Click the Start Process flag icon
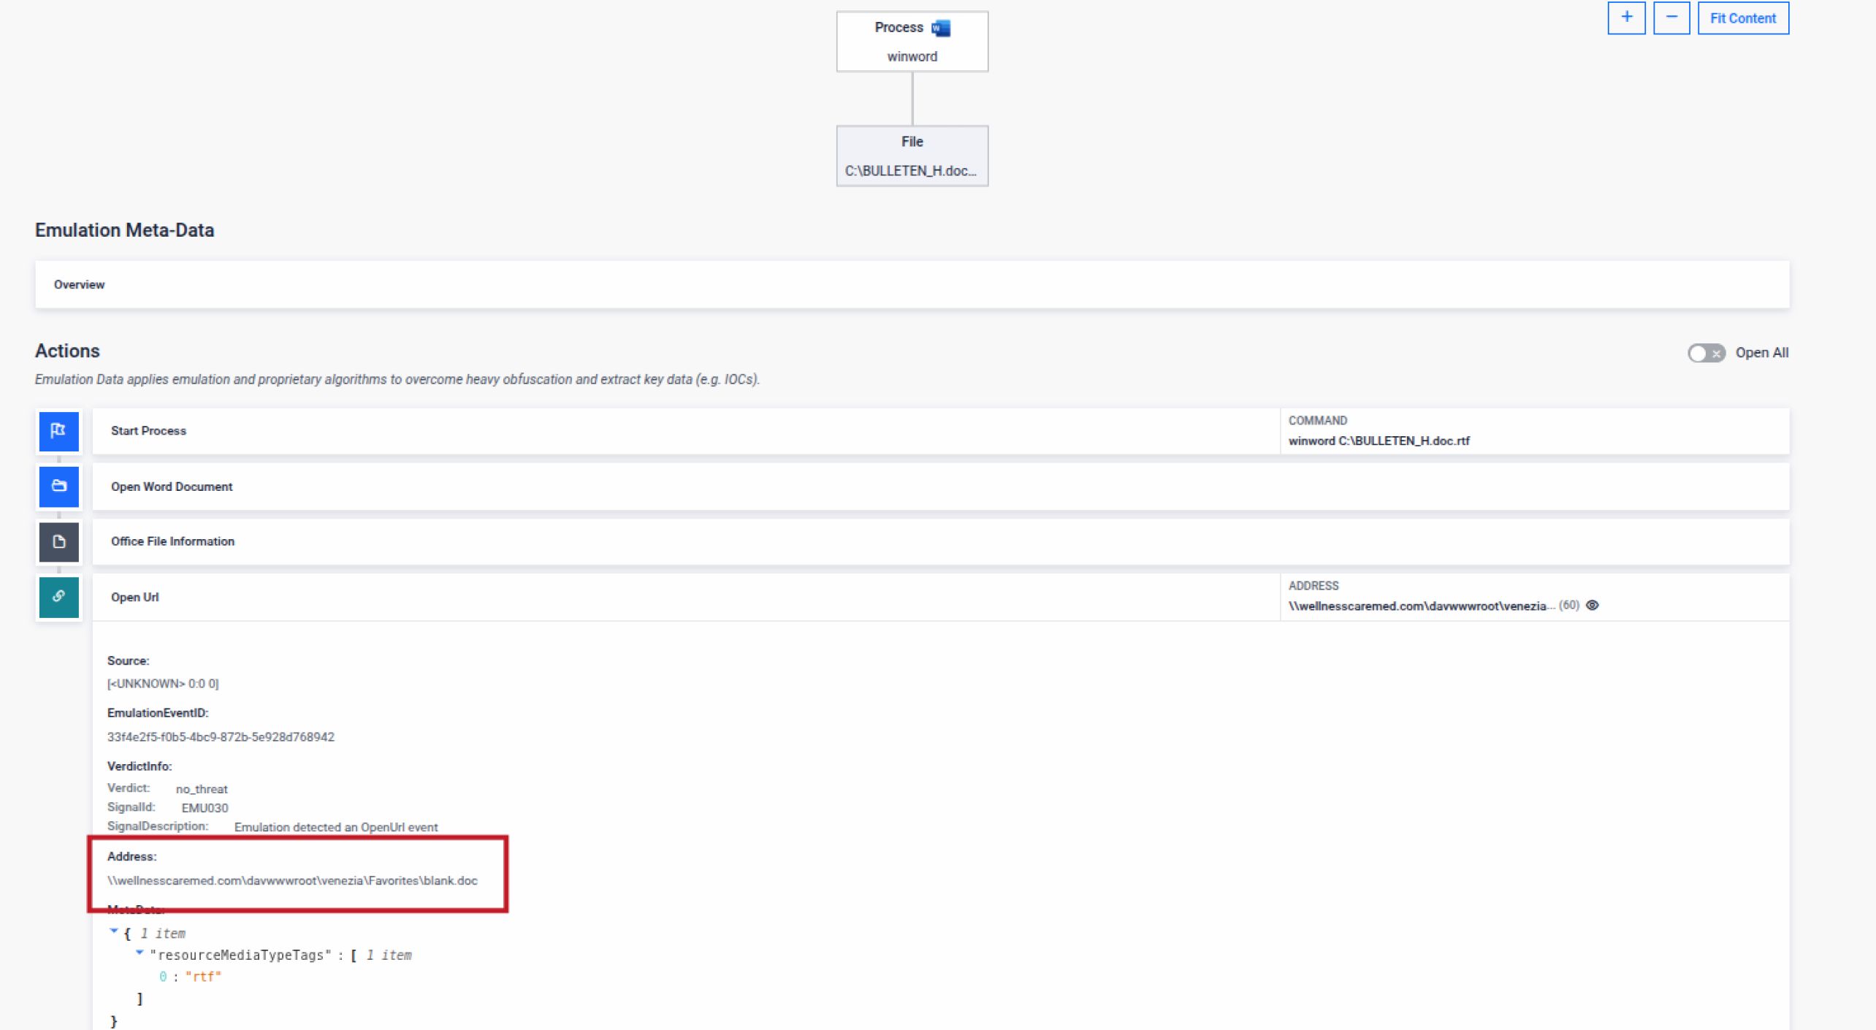Viewport: 1876px width, 1030px height. click(58, 431)
